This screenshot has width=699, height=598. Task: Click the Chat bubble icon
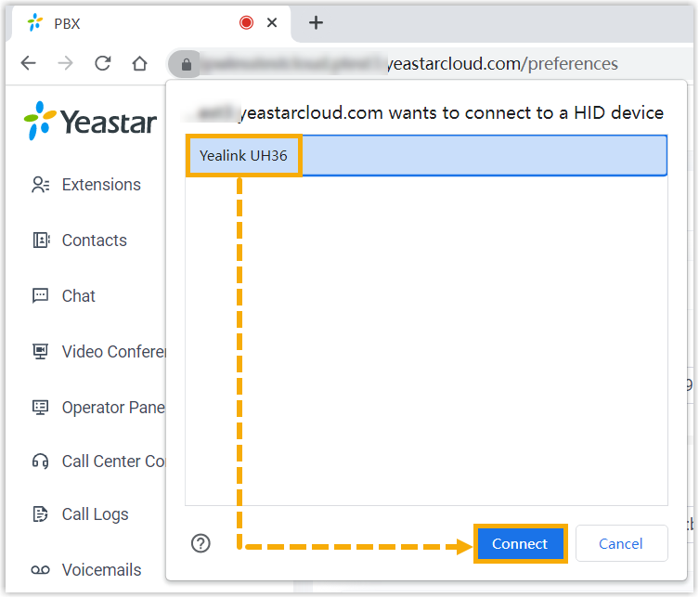(x=41, y=295)
